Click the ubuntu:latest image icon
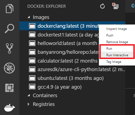 [x=32, y=78]
